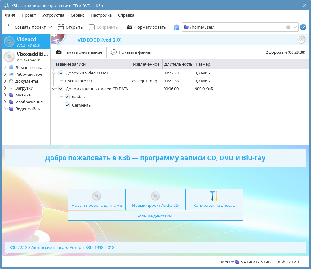
Task: Expand the Документы folder tree node
Action: point(5,81)
